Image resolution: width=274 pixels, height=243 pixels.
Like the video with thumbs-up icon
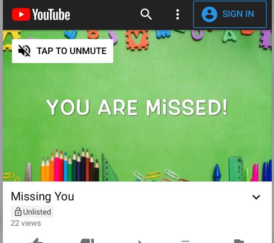pos(36,240)
